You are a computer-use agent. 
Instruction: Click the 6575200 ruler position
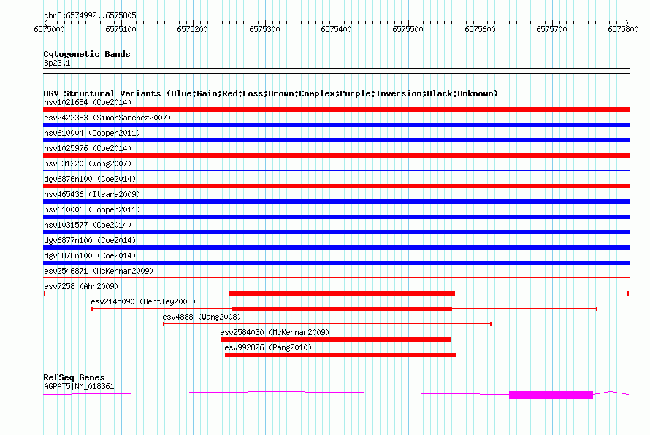[192, 29]
